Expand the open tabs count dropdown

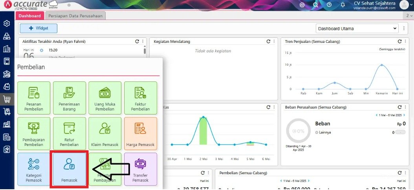pos(409,16)
